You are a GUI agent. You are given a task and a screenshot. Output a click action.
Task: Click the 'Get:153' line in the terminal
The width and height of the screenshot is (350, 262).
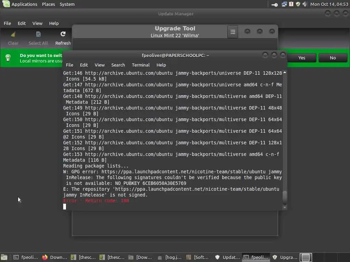171,155
